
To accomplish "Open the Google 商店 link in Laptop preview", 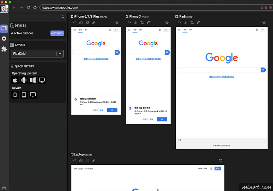I will click(x=89, y=169).
